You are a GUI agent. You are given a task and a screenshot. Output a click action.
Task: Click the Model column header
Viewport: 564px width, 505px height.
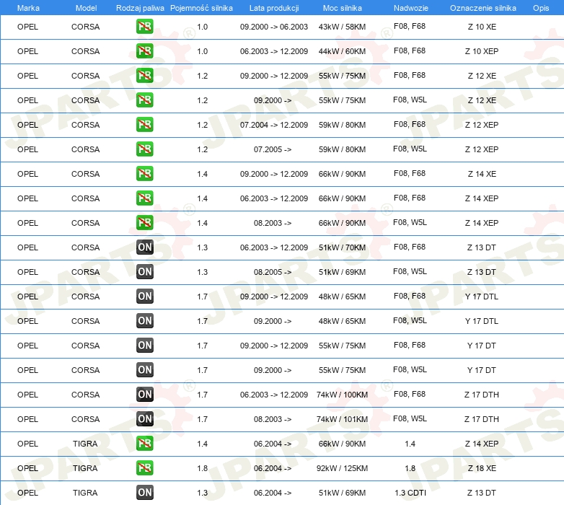86,8
